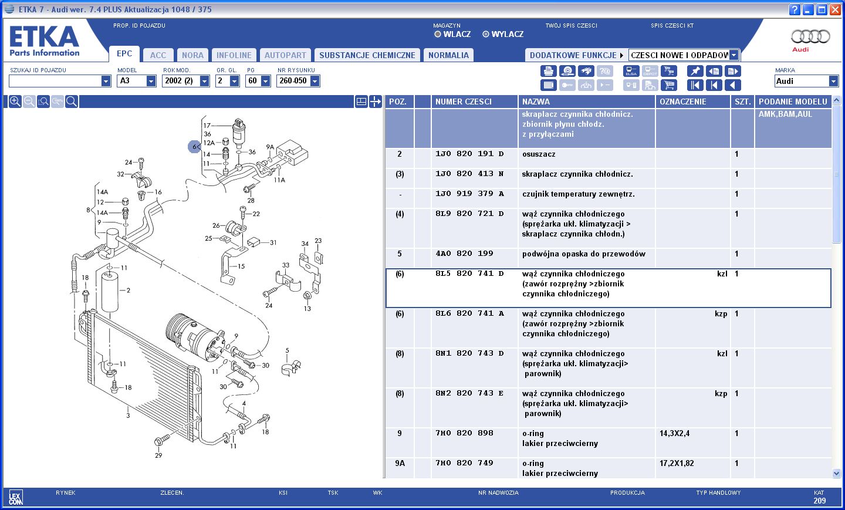Screen dimensions: 845x510
Task: Click the car with document icon
Action: pos(650,85)
